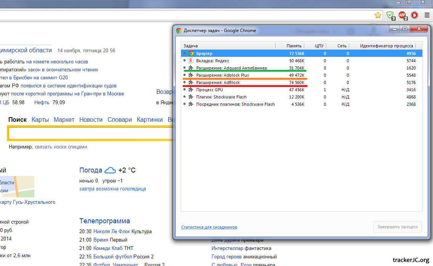Open the Adguard extension icon
433x266 pixels.
(x=390, y=15)
